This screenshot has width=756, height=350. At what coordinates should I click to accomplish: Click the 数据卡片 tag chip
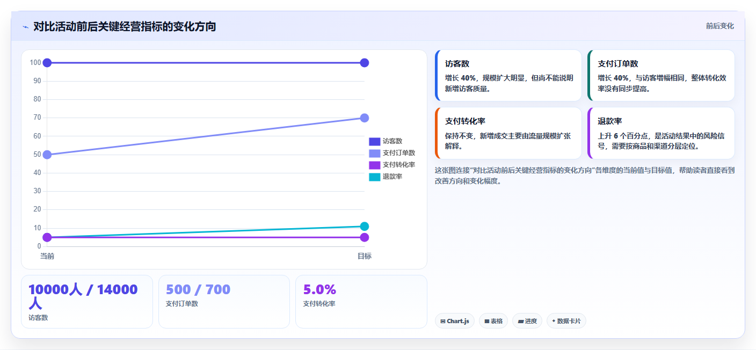(x=566, y=321)
